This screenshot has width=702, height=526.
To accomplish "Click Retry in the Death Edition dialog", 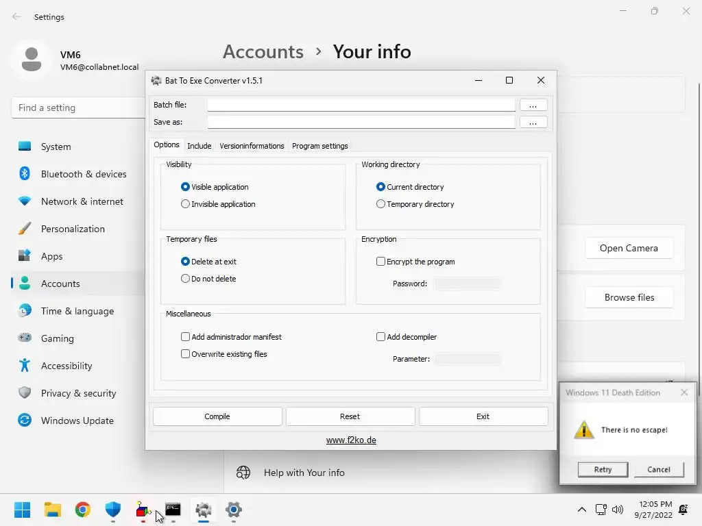I will tap(603, 470).
